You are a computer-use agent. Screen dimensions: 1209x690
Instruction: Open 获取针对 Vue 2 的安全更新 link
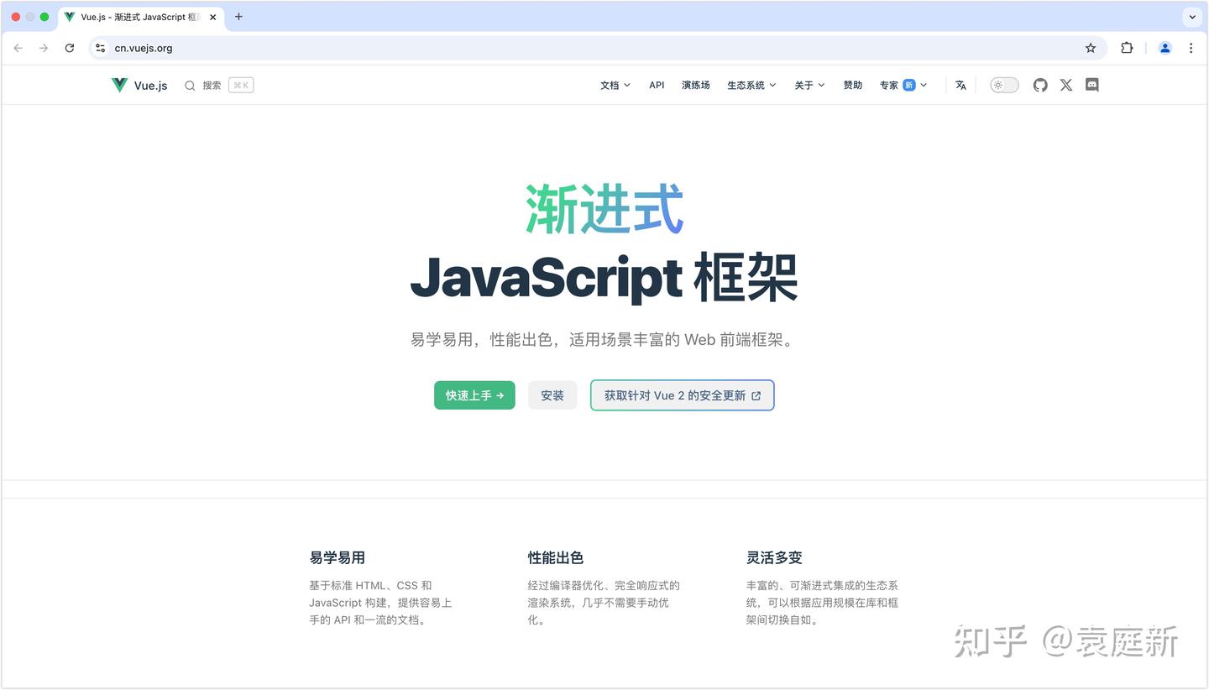682,395
